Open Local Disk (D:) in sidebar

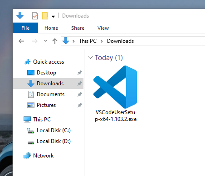(54, 141)
